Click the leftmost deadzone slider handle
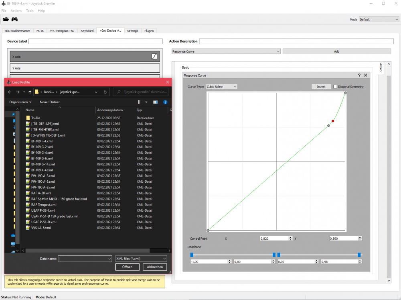 [x=192, y=255]
